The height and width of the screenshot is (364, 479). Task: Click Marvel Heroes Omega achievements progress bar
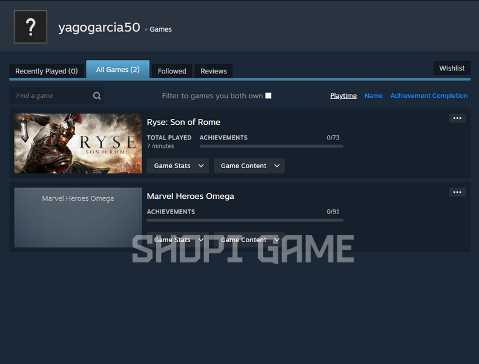[245, 220]
